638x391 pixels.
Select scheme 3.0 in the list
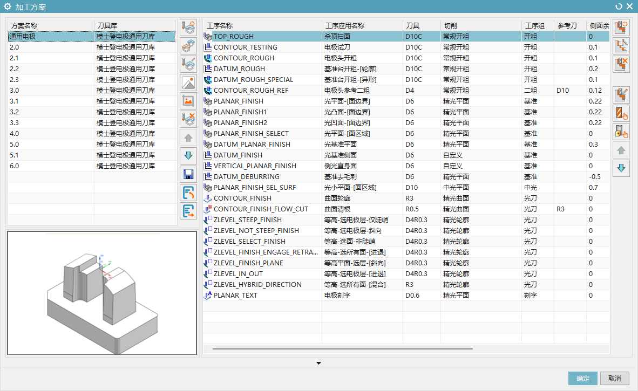click(92, 90)
